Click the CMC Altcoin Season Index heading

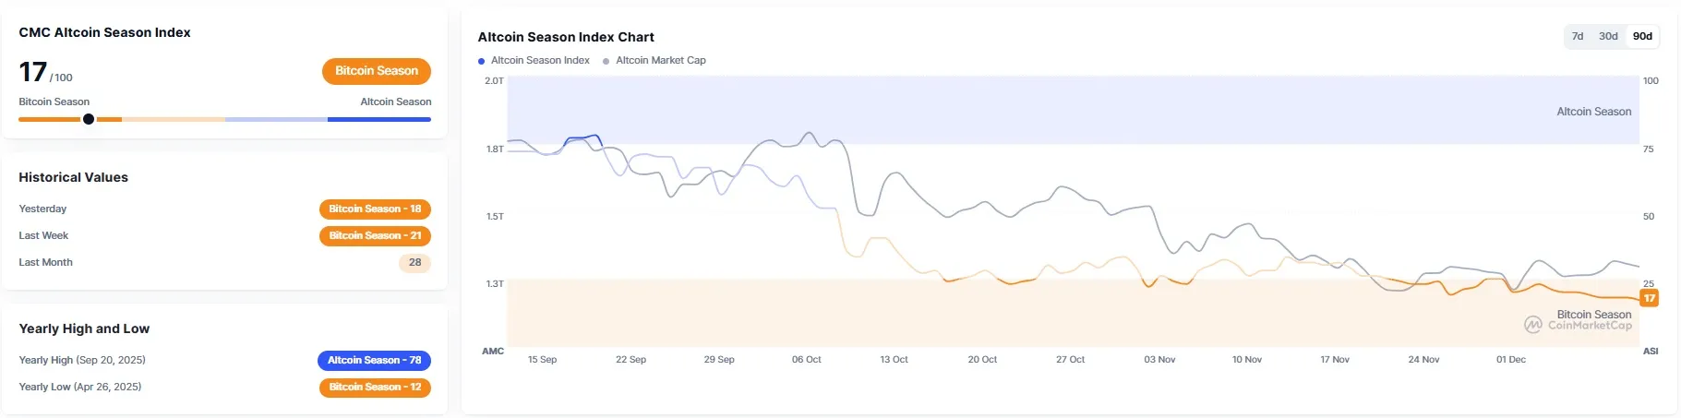click(x=104, y=32)
